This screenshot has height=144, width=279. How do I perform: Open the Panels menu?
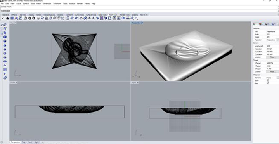point(87,3)
